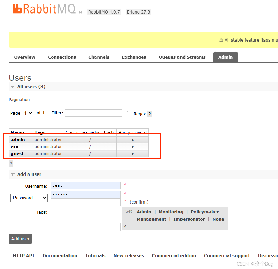Set the Admin tag for the new user
The image size is (278, 269).
(144, 212)
